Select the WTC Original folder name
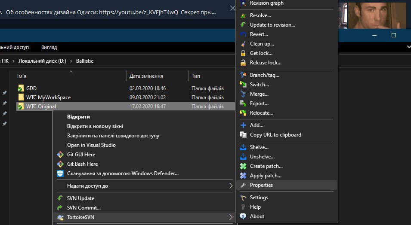Screen dimensions: 411x225 click(x=41, y=106)
